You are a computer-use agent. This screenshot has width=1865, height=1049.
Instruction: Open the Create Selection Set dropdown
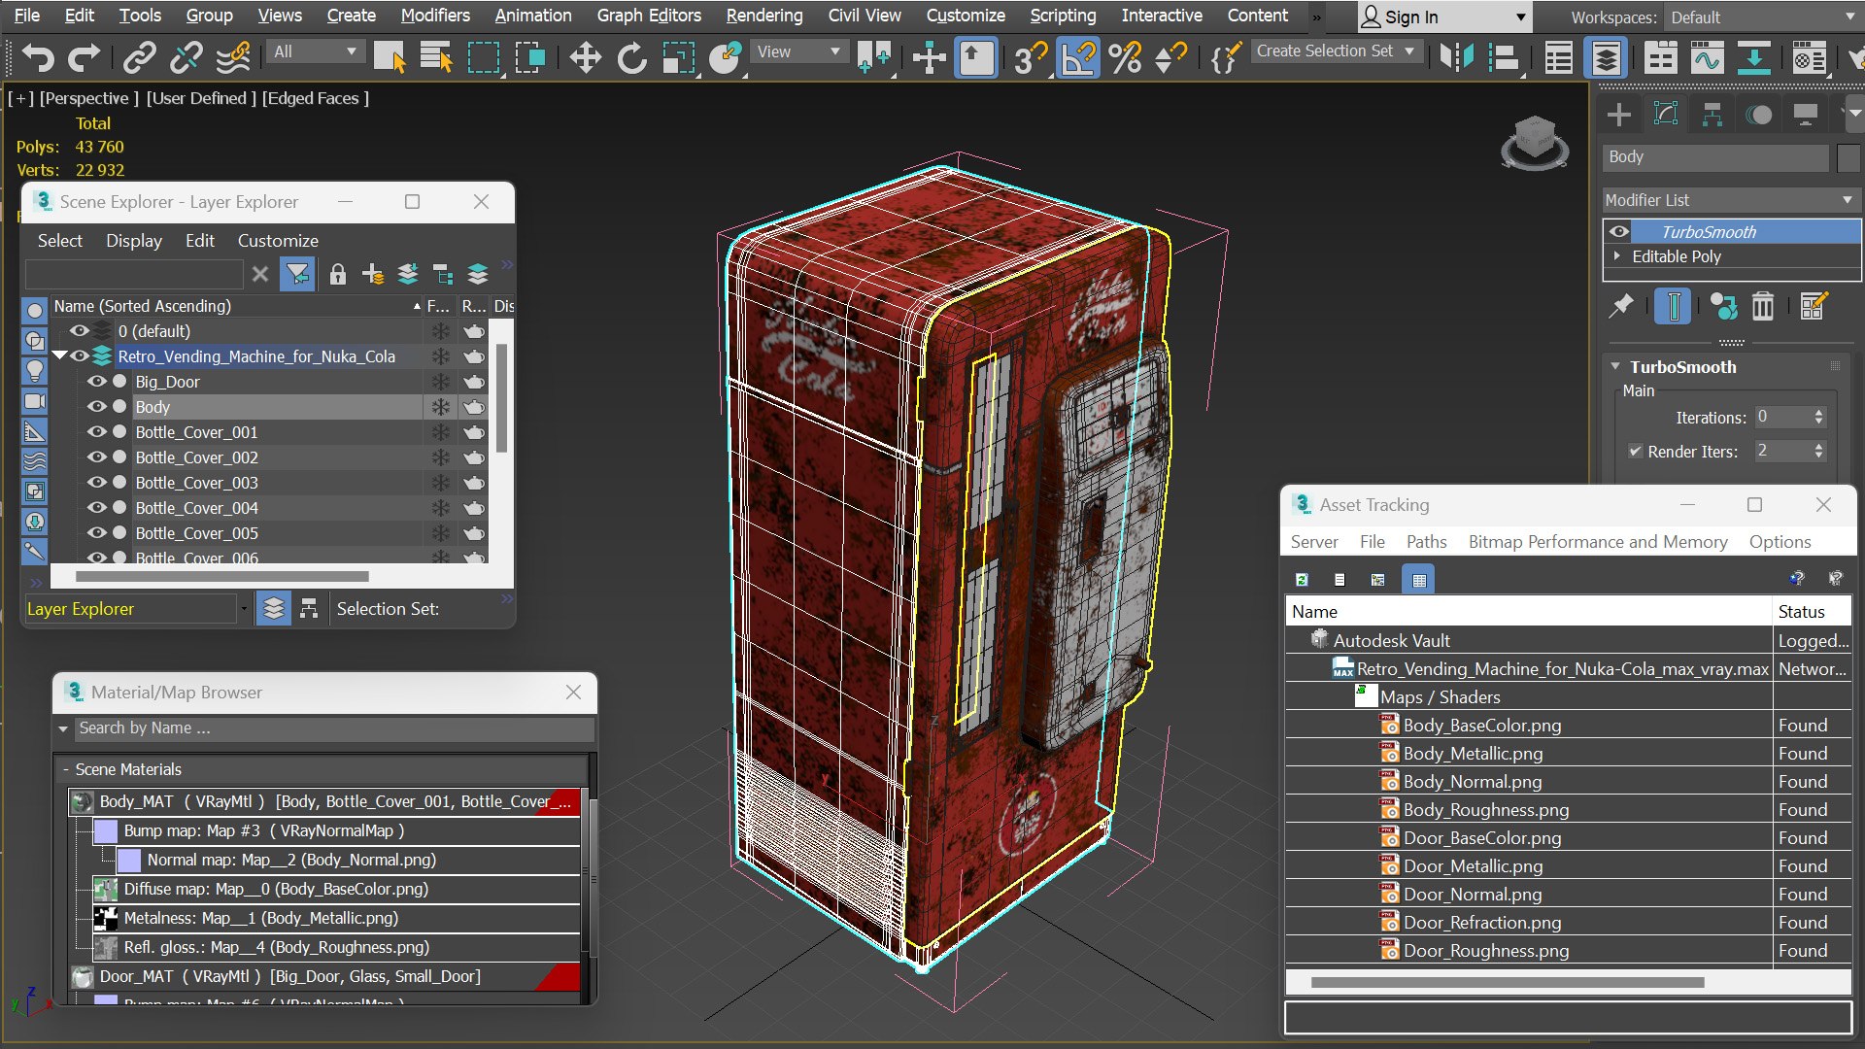[1337, 51]
